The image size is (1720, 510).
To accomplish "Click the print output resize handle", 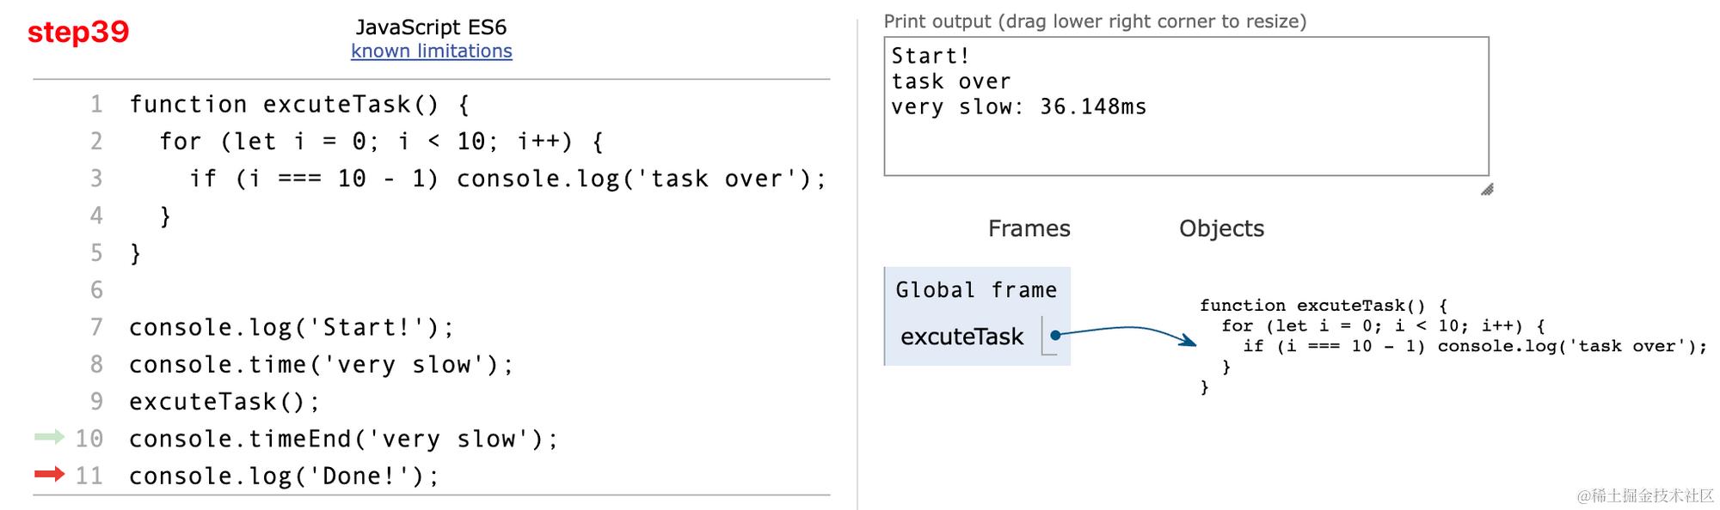I will [1487, 189].
